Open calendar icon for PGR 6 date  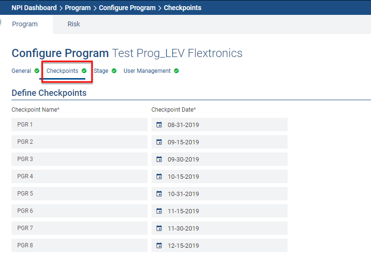pos(159,211)
